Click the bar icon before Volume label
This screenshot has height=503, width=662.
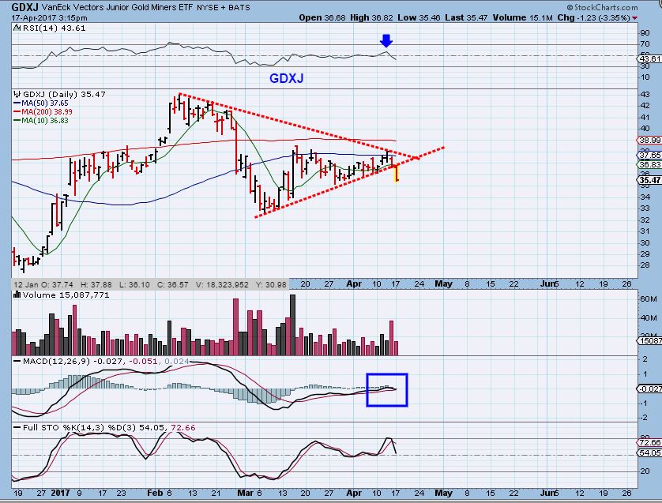click(17, 295)
